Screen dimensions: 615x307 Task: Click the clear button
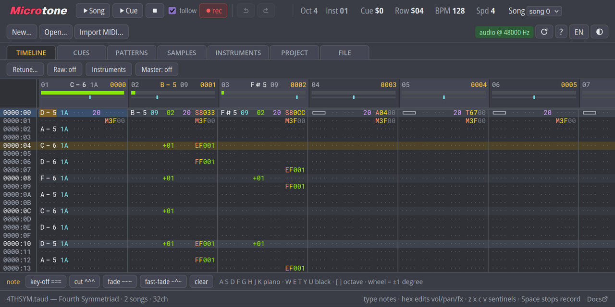pyautogui.click(x=201, y=282)
